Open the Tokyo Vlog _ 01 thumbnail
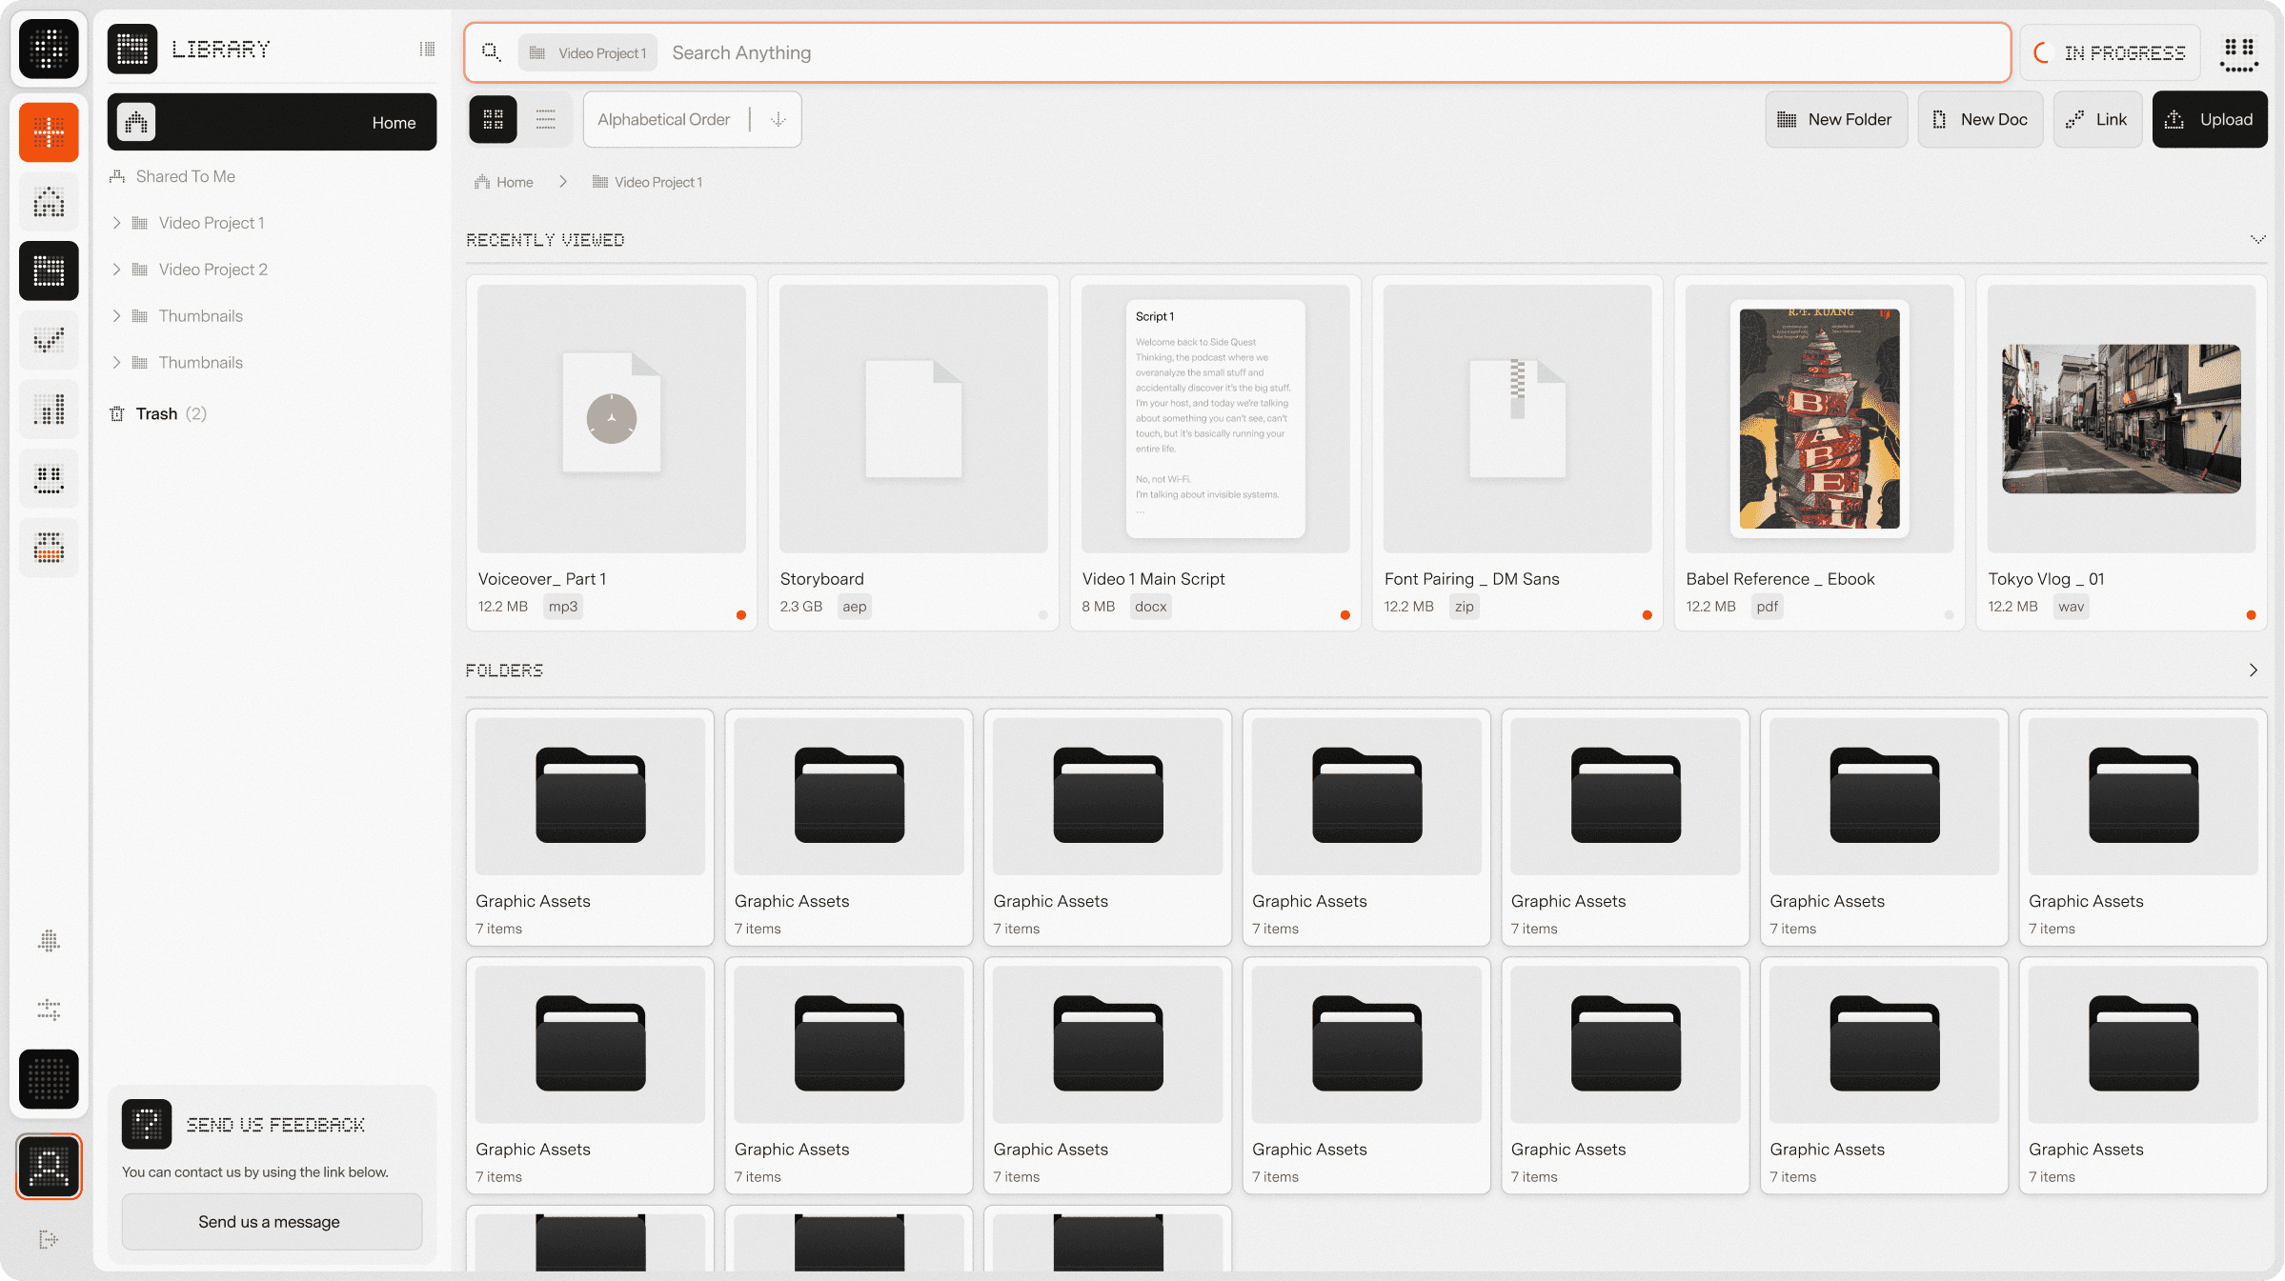The width and height of the screenshot is (2285, 1281). 2121,418
